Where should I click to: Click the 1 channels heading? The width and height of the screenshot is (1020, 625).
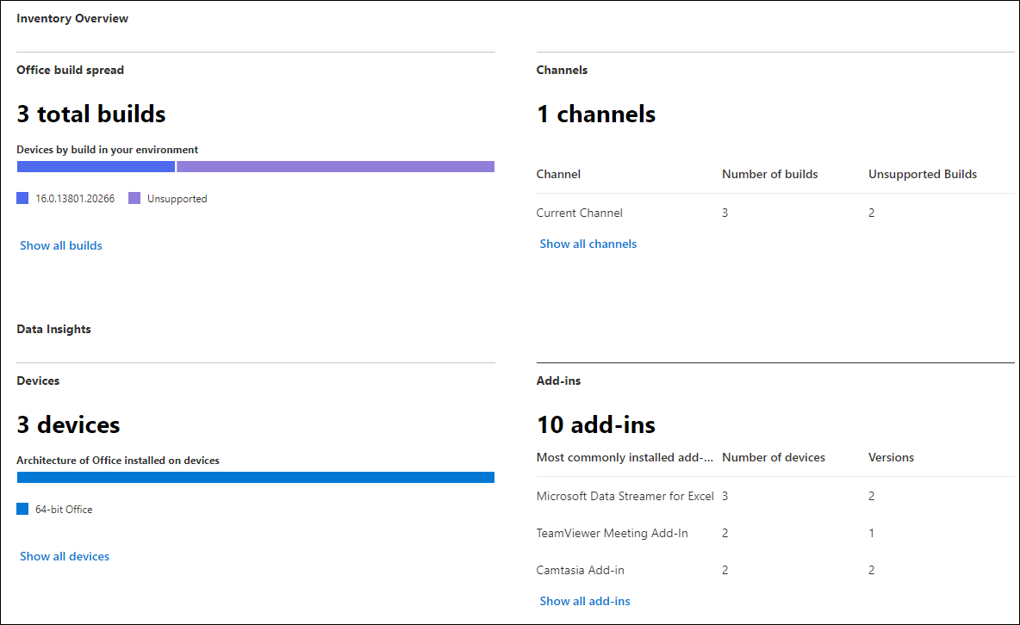596,114
